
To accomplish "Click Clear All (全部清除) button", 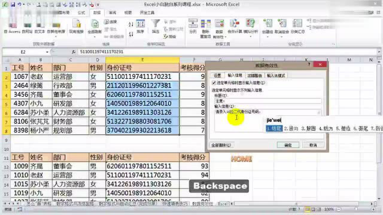I will pos(221,145).
